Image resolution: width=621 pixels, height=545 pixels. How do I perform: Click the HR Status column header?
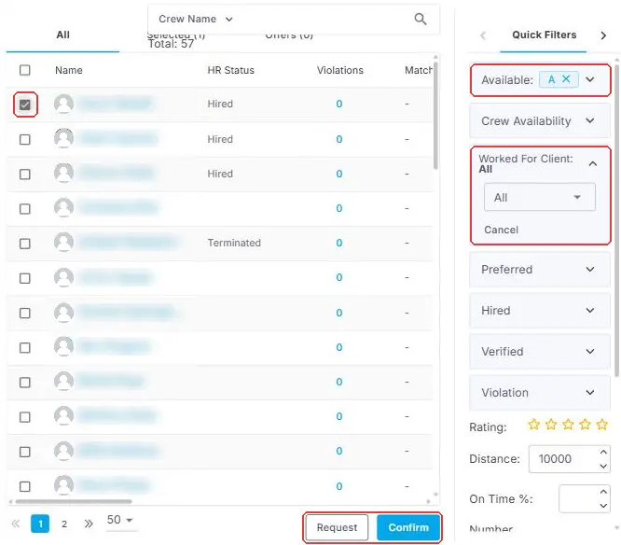pos(231,70)
